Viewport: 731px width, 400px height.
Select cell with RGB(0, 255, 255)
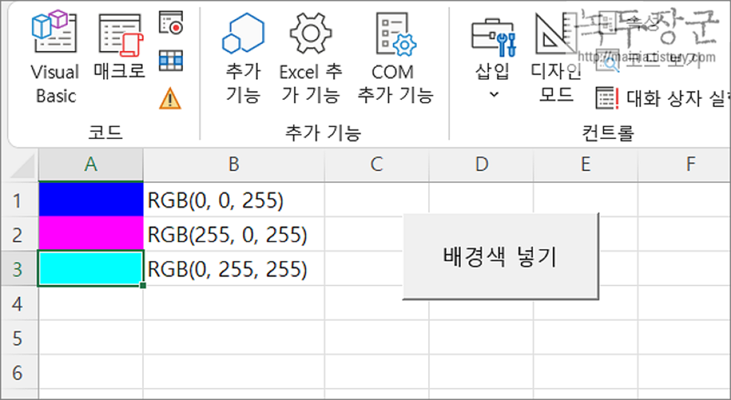pyautogui.click(x=234, y=268)
